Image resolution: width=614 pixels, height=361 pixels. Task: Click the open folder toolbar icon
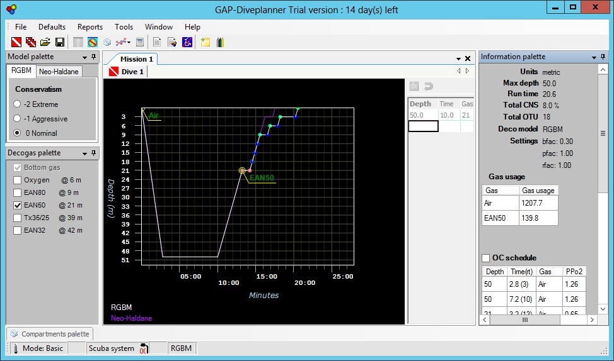point(45,42)
